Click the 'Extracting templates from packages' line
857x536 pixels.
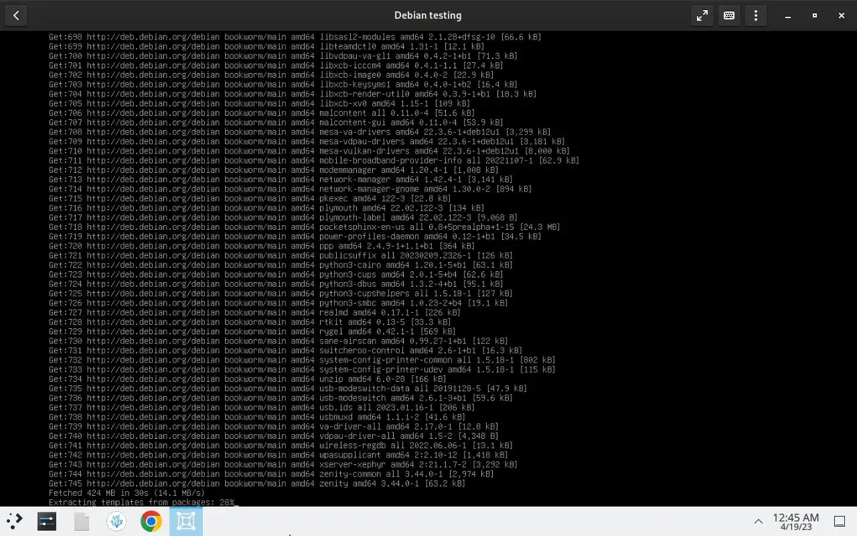[x=142, y=503]
